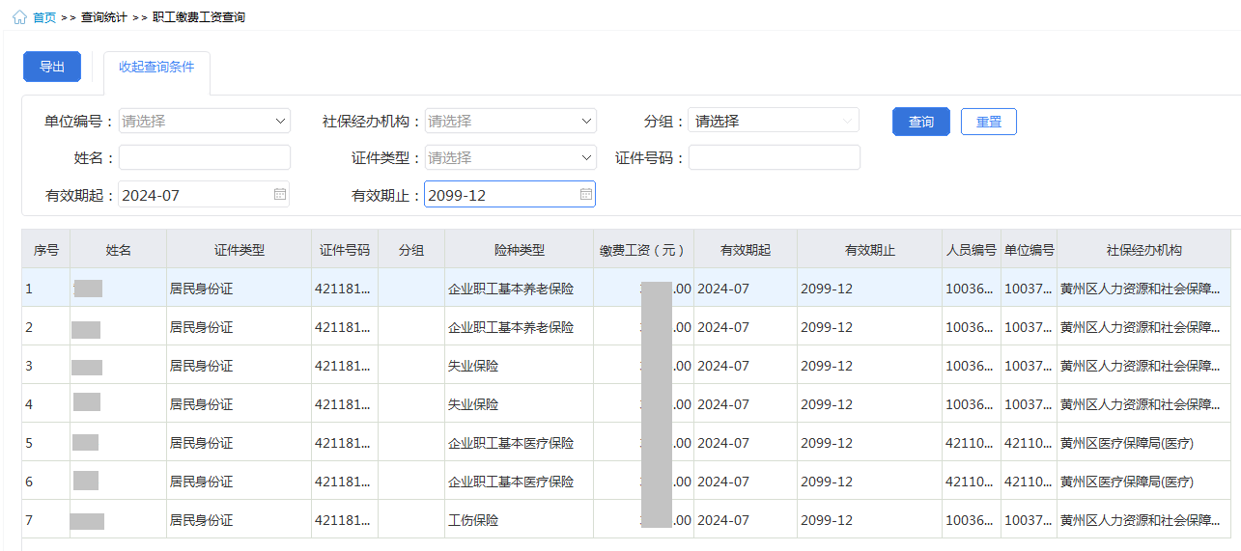Click the 人员编号 column header
The image size is (1241, 551).
[x=972, y=250]
